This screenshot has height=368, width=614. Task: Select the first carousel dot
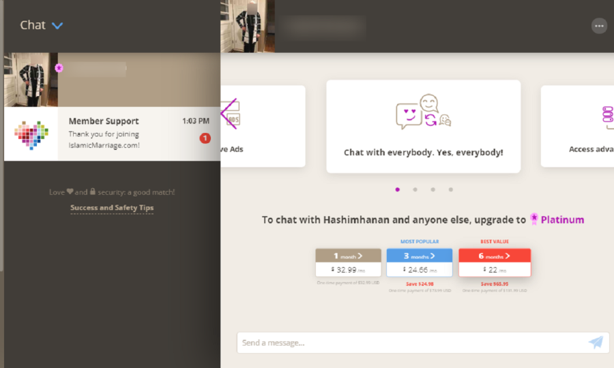[398, 189]
